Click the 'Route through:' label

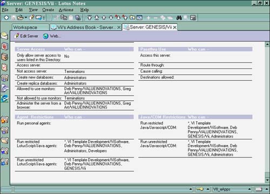[152, 65]
